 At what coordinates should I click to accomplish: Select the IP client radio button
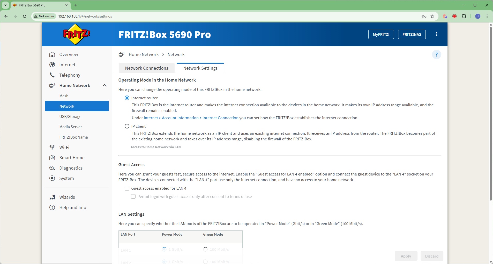[x=127, y=126]
